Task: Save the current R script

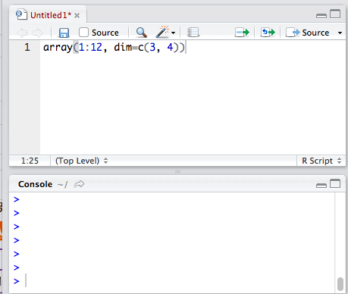Action: (64, 33)
